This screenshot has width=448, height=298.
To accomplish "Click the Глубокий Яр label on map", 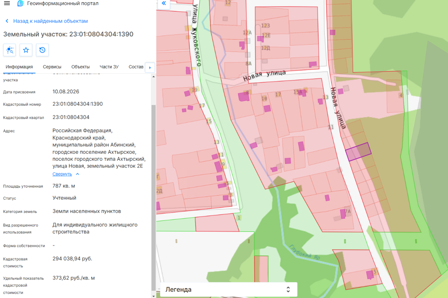I will click(304, 252).
